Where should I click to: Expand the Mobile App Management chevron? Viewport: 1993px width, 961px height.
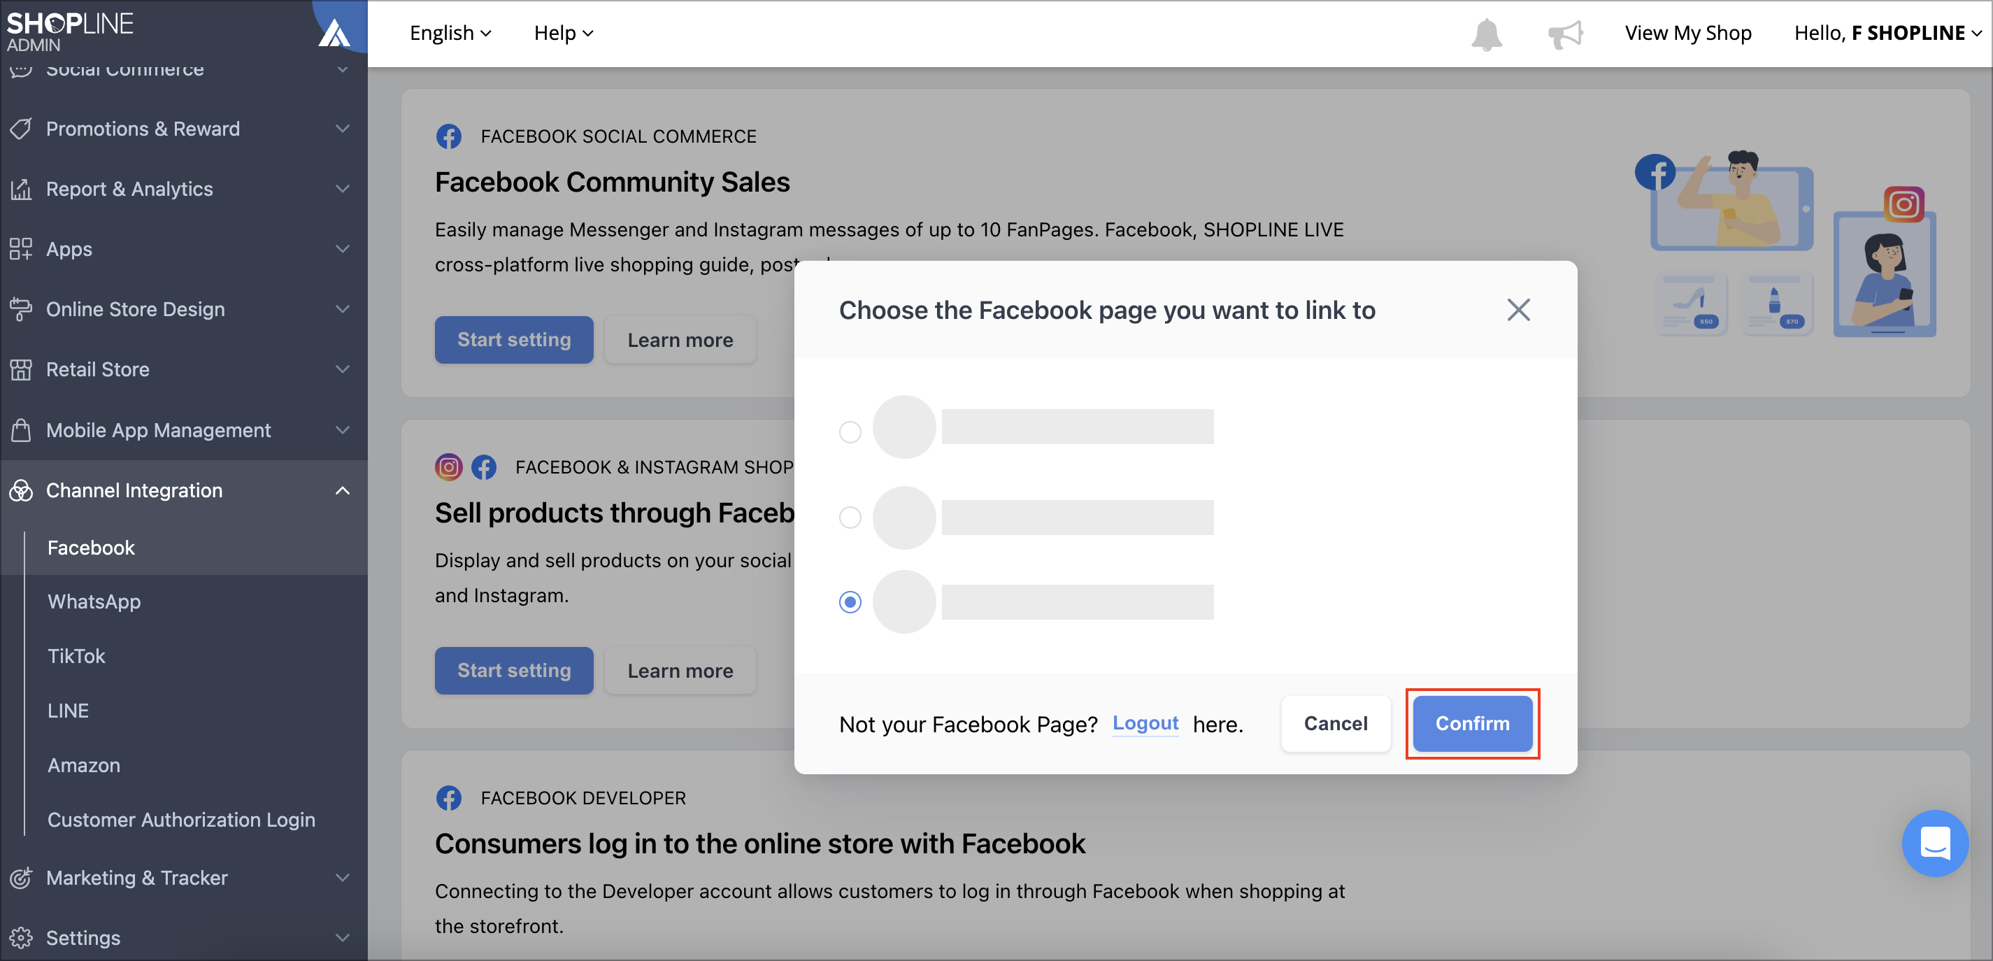point(343,430)
